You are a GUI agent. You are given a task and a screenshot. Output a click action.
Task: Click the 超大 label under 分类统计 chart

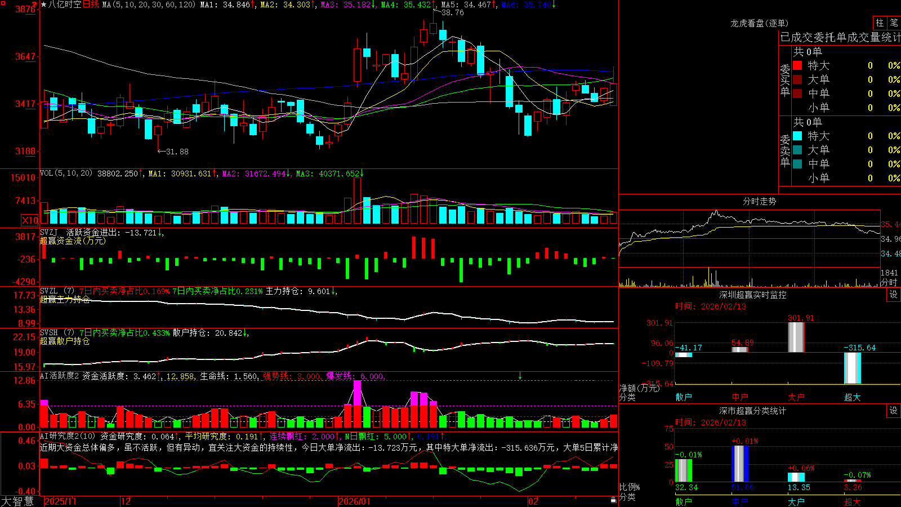(853, 501)
